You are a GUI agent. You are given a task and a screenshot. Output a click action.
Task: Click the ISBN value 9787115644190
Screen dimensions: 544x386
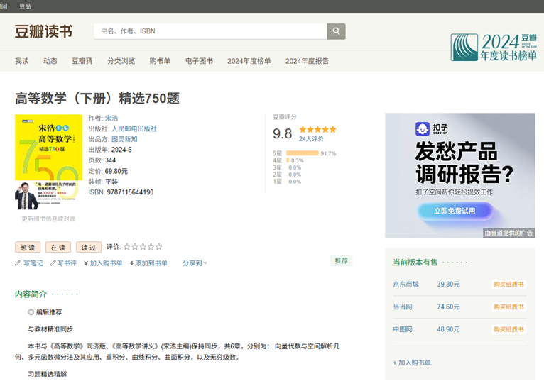tap(130, 192)
